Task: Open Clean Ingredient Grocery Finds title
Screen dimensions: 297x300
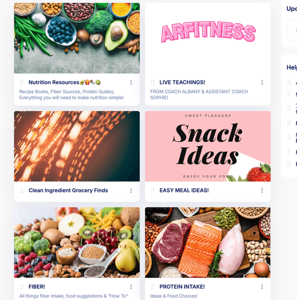Action: click(68, 190)
